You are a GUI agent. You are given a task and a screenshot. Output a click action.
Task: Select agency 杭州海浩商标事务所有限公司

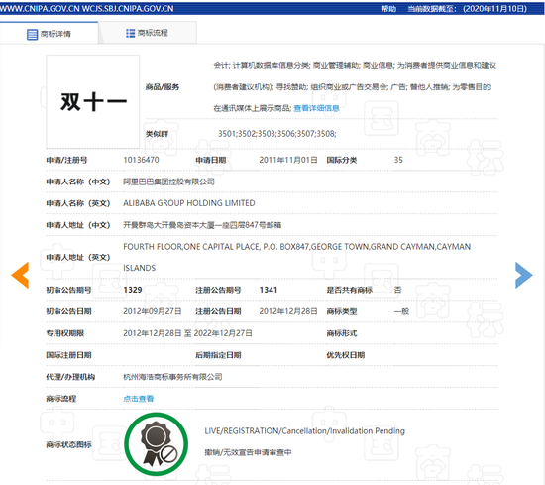coord(172,377)
